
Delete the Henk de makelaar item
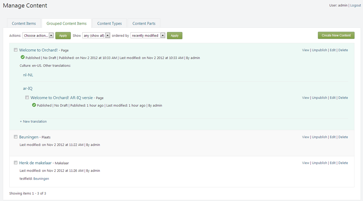coord(343,163)
